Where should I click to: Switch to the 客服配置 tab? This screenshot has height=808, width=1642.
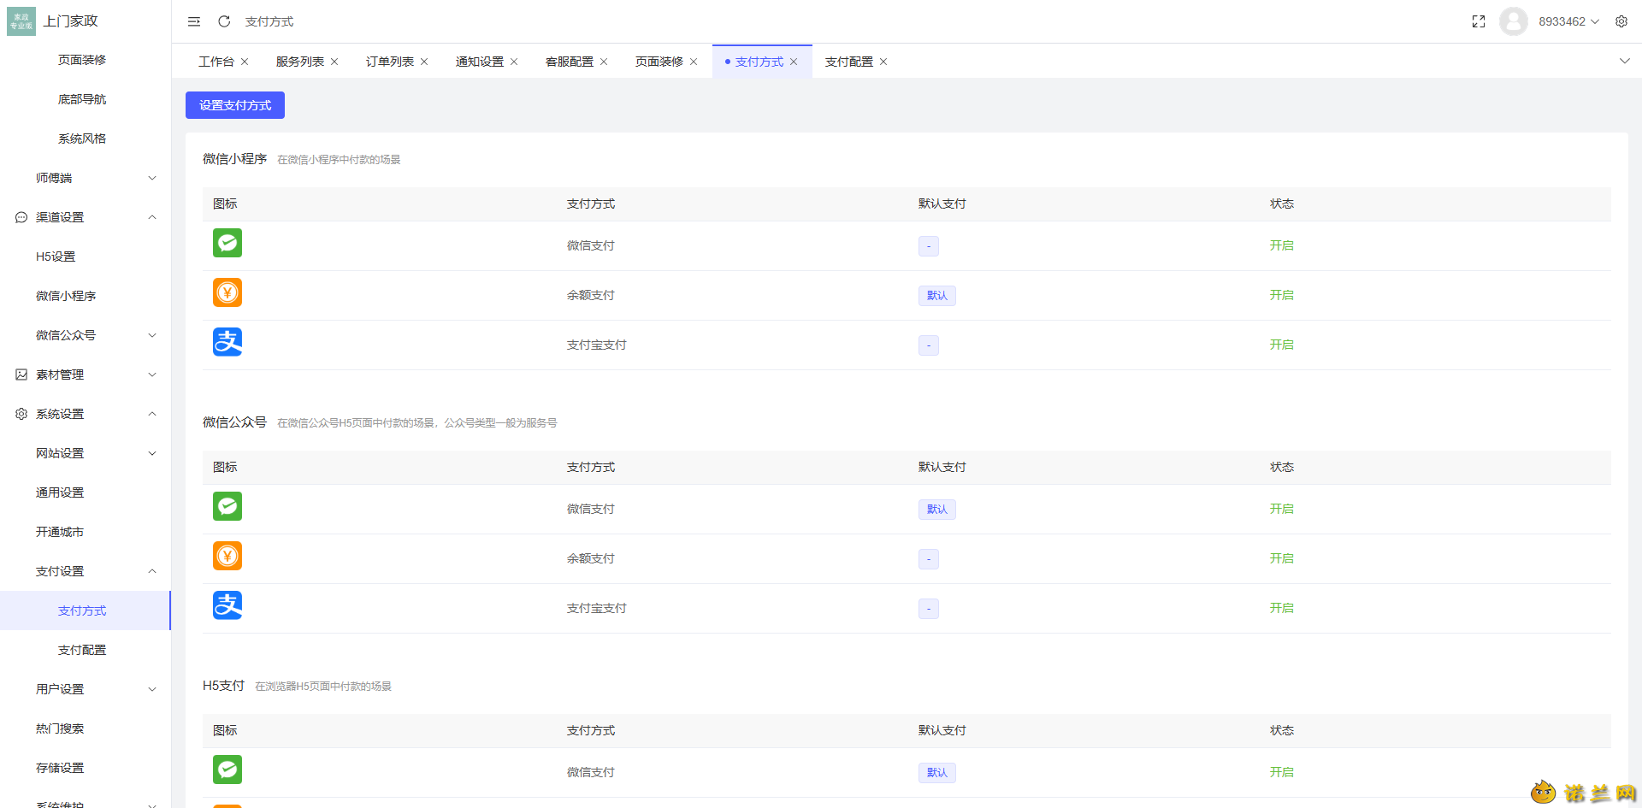click(570, 62)
